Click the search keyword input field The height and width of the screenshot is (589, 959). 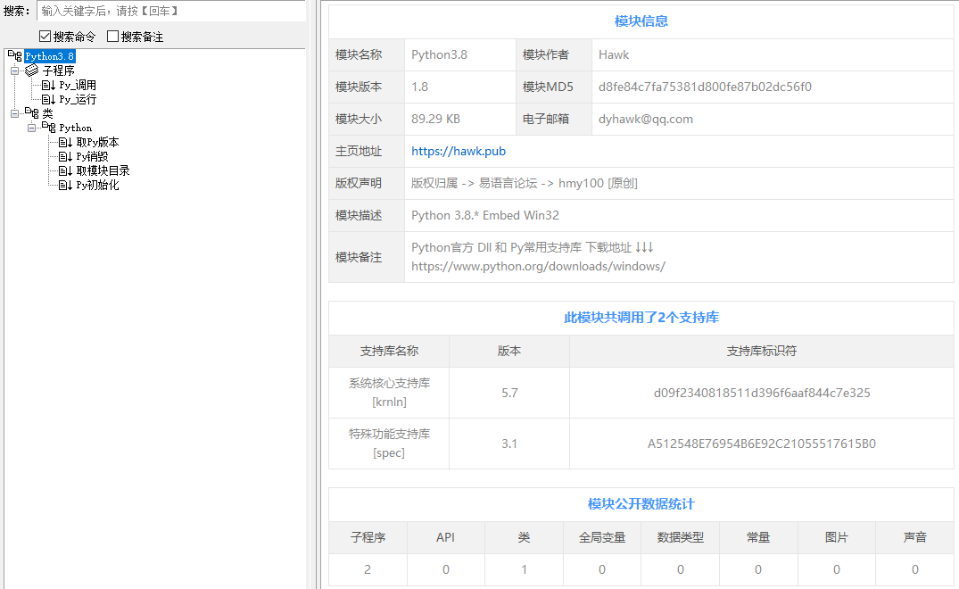click(171, 11)
